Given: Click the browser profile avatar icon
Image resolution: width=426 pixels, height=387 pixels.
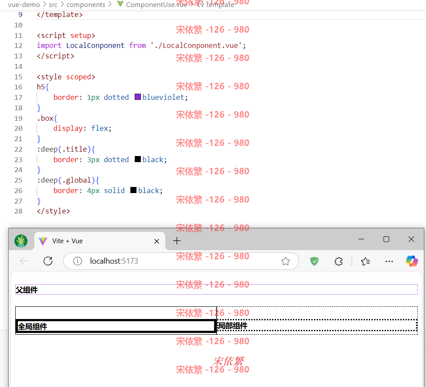Looking at the screenshot, I should pos(21,241).
